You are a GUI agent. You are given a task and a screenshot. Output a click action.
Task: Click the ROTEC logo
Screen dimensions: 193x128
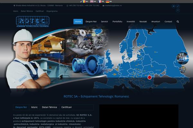pos(32,21)
